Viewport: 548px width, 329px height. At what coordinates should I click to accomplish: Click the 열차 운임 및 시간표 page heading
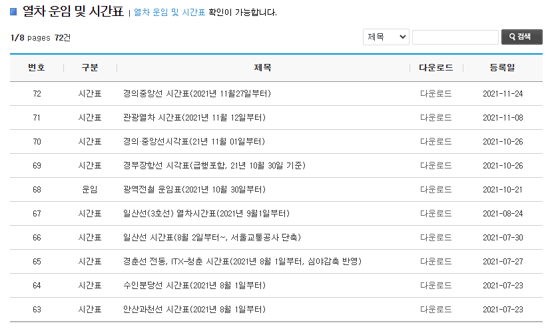tap(73, 11)
